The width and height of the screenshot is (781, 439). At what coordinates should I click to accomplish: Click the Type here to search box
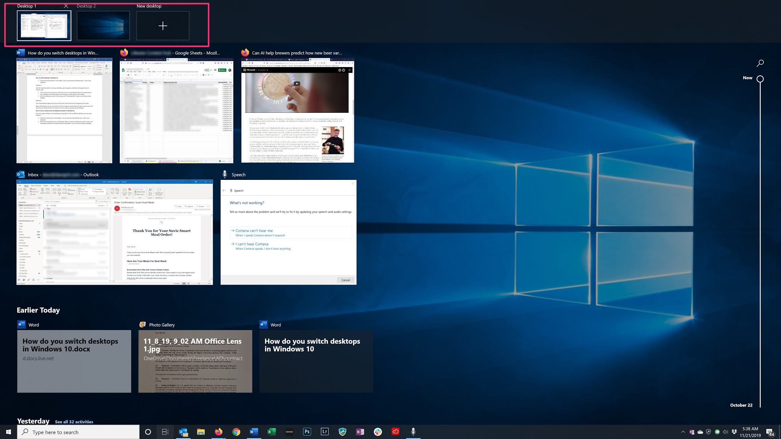(80, 432)
